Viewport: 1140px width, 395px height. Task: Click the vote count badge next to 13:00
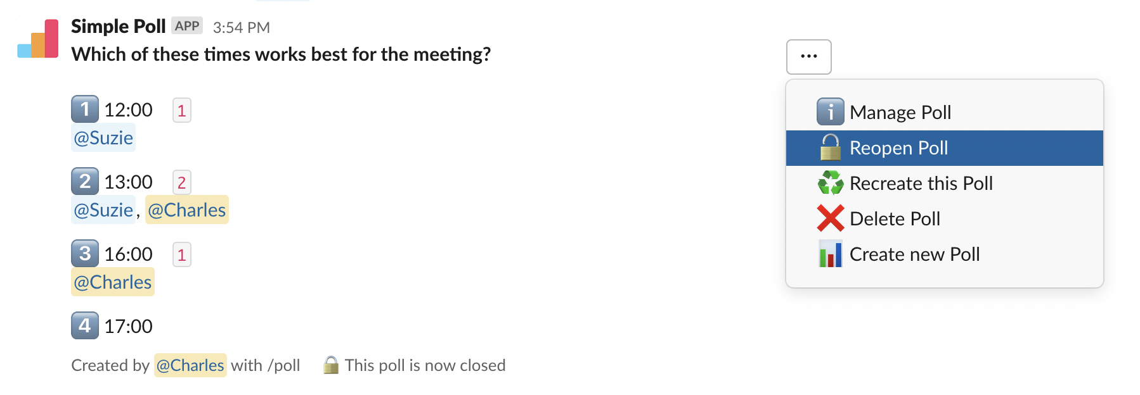[x=181, y=182]
